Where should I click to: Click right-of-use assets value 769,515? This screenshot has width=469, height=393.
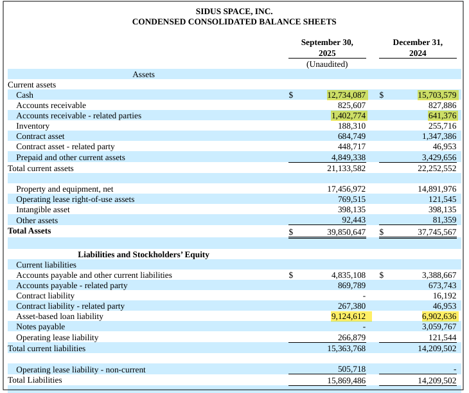[x=352, y=199]
